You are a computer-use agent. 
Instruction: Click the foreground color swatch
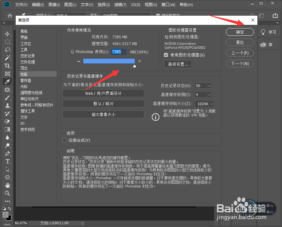(x=6, y=215)
